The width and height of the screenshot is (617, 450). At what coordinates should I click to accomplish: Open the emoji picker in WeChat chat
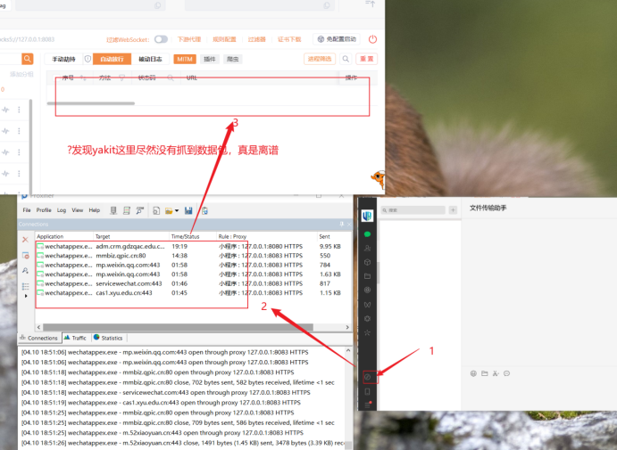[x=473, y=373]
